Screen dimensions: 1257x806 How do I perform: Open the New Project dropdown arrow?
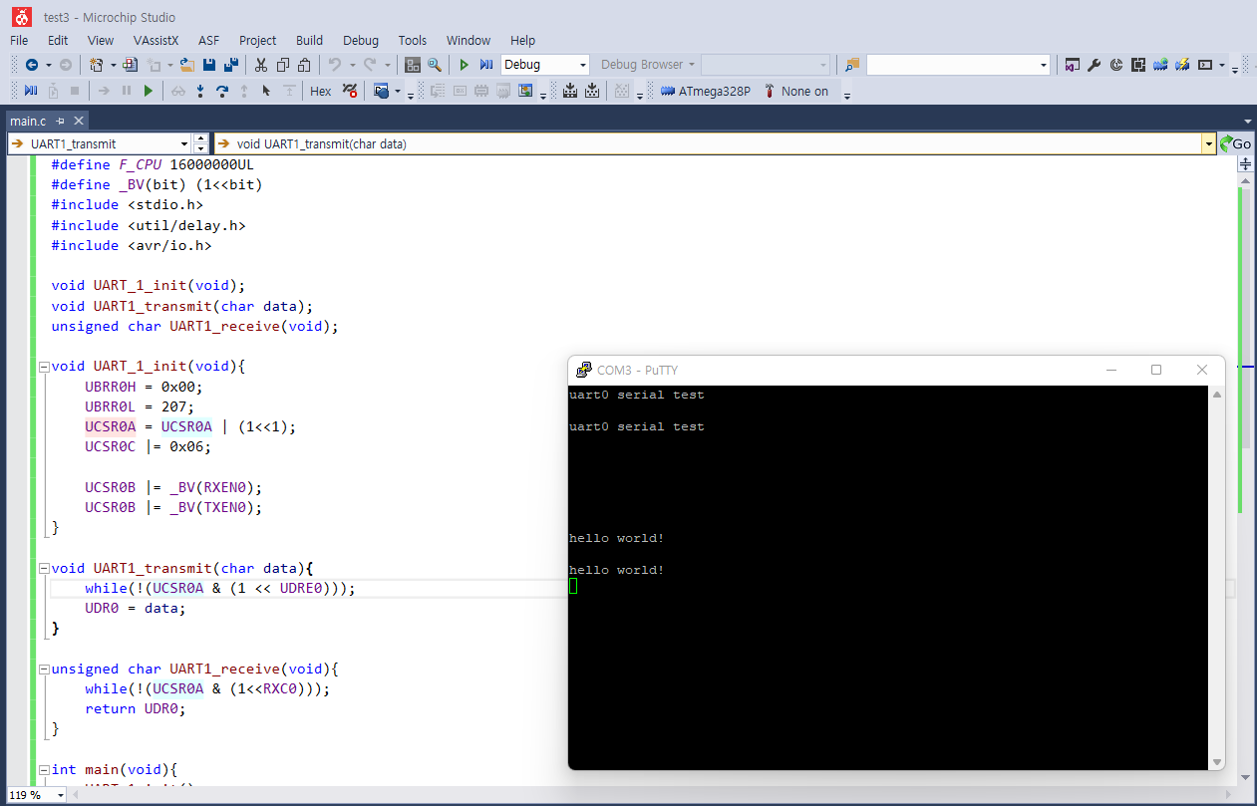coord(113,65)
